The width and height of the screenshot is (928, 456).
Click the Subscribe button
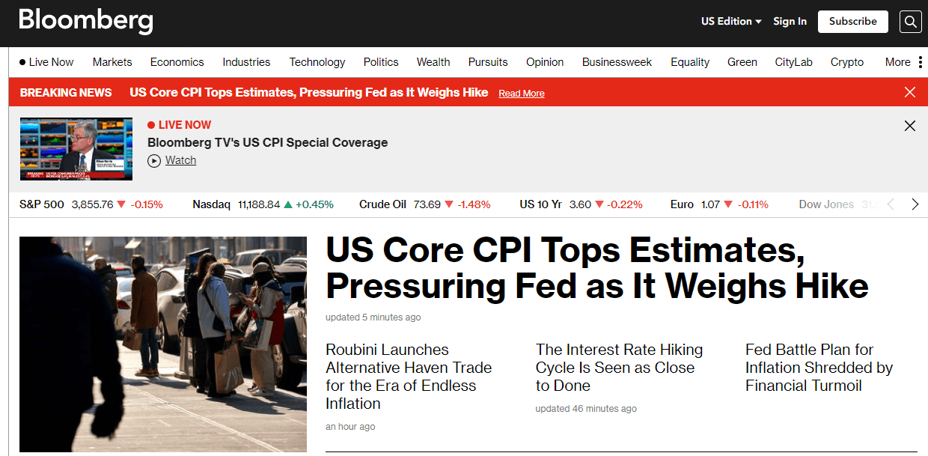(852, 22)
